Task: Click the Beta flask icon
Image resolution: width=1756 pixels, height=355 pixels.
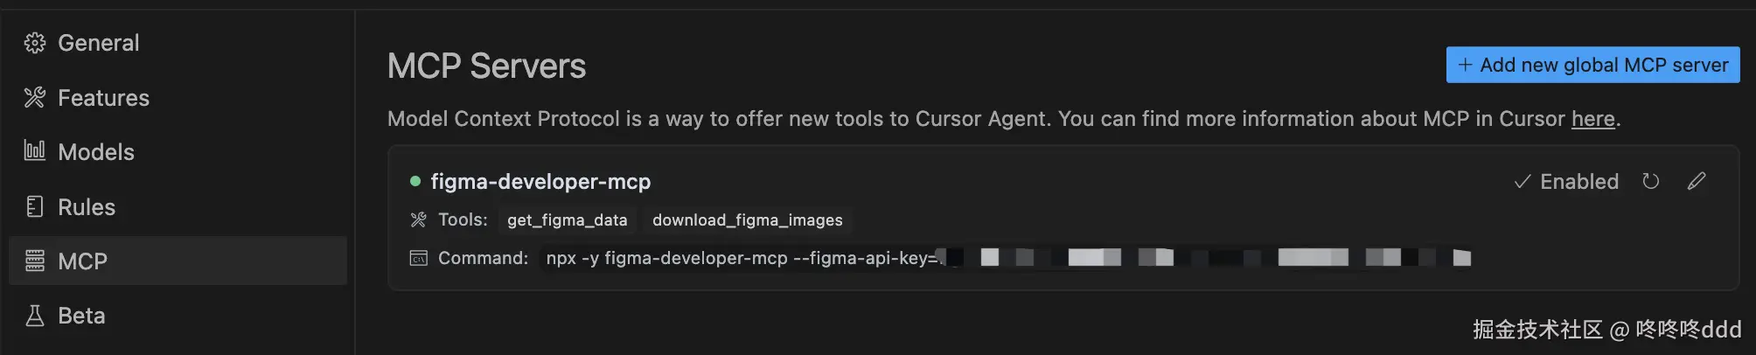Action: click(x=35, y=316)
